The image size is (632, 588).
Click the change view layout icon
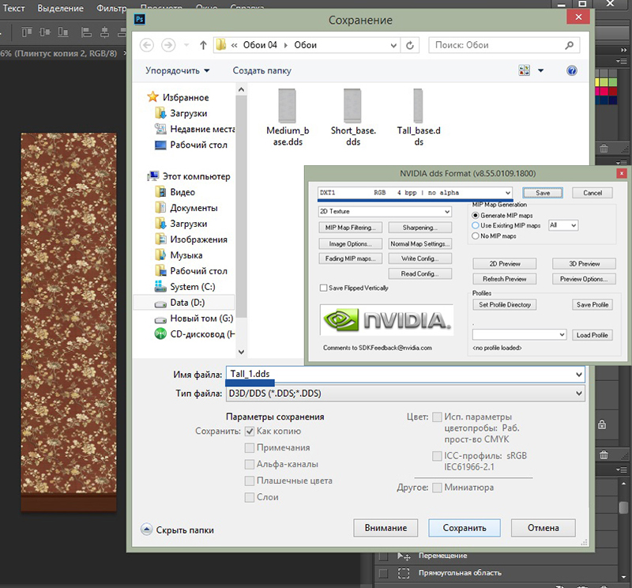point(525,70)
